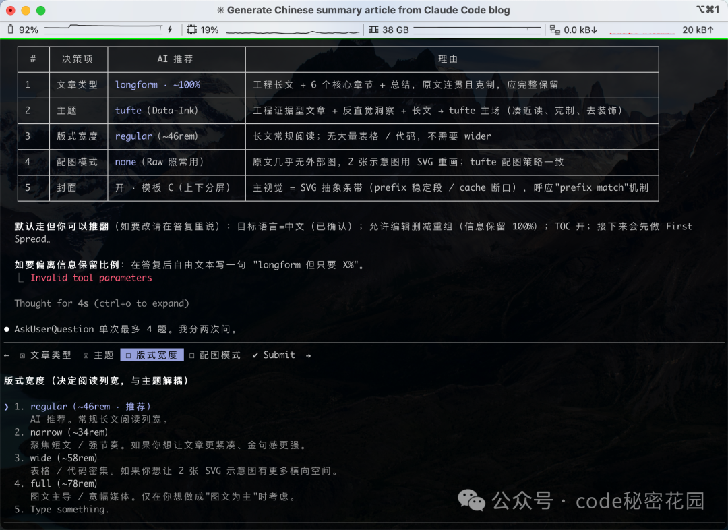The width and height of the screenshot is (728, 530).
Task: Click 'regular (~46rem)' cell in the table
Action: (x=177, y=137)
